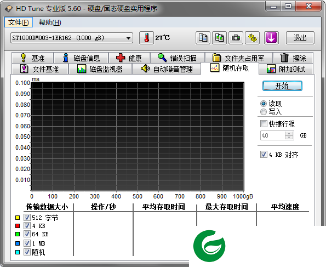Open the 自动噪音管理 tab

[x=167, y=69]
